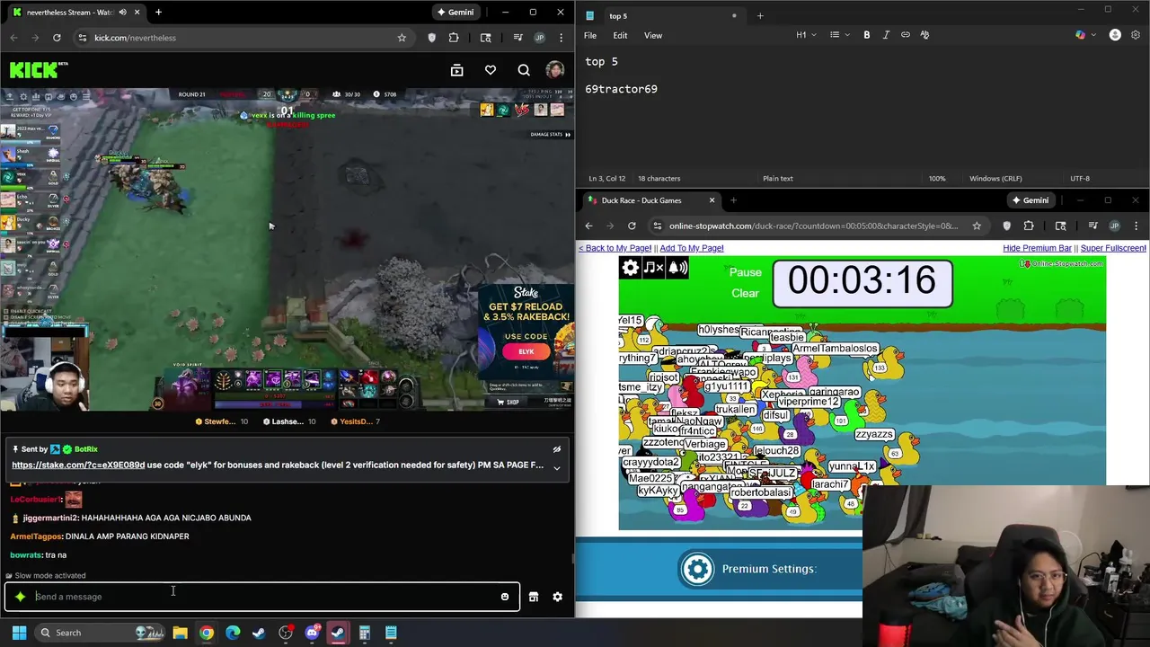
Task: Pause the duck race
Action: coord(745,272)
